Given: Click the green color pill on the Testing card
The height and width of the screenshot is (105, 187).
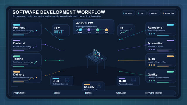Looking at the screenshot, I should tap(17, 56).
